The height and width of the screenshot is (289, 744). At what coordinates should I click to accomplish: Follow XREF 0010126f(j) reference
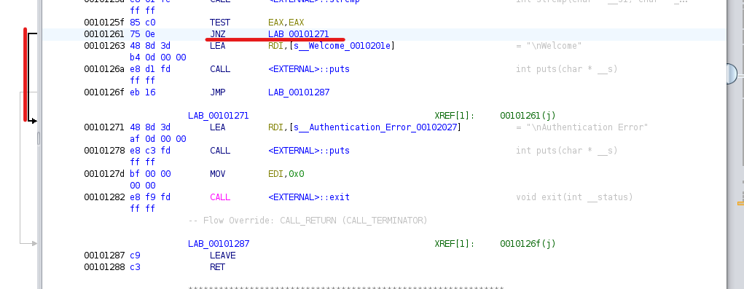coord(528,244)
